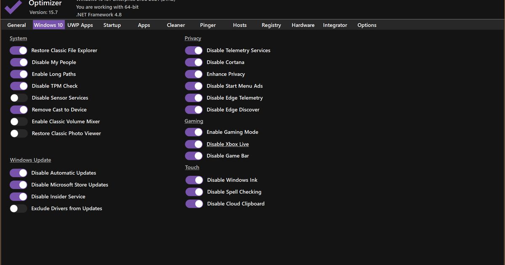Turn off Disable Telemetry Services

click(194, 50)
